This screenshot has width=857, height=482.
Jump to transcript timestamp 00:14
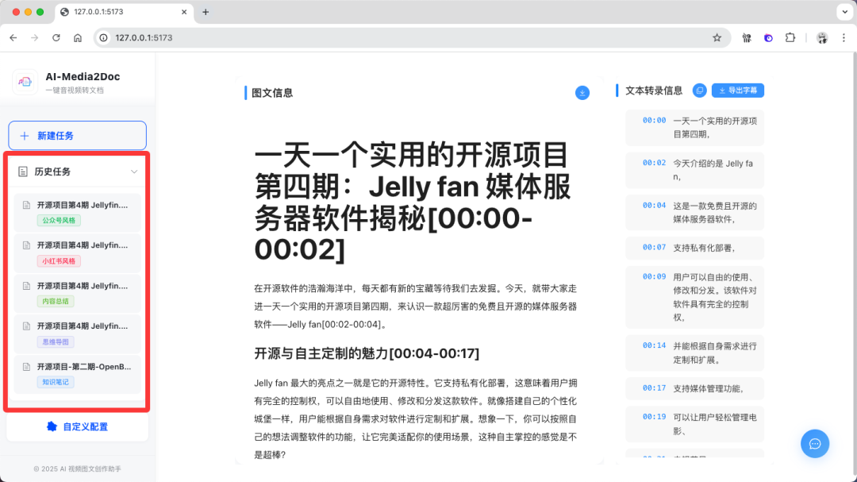(x=654, y=345)
